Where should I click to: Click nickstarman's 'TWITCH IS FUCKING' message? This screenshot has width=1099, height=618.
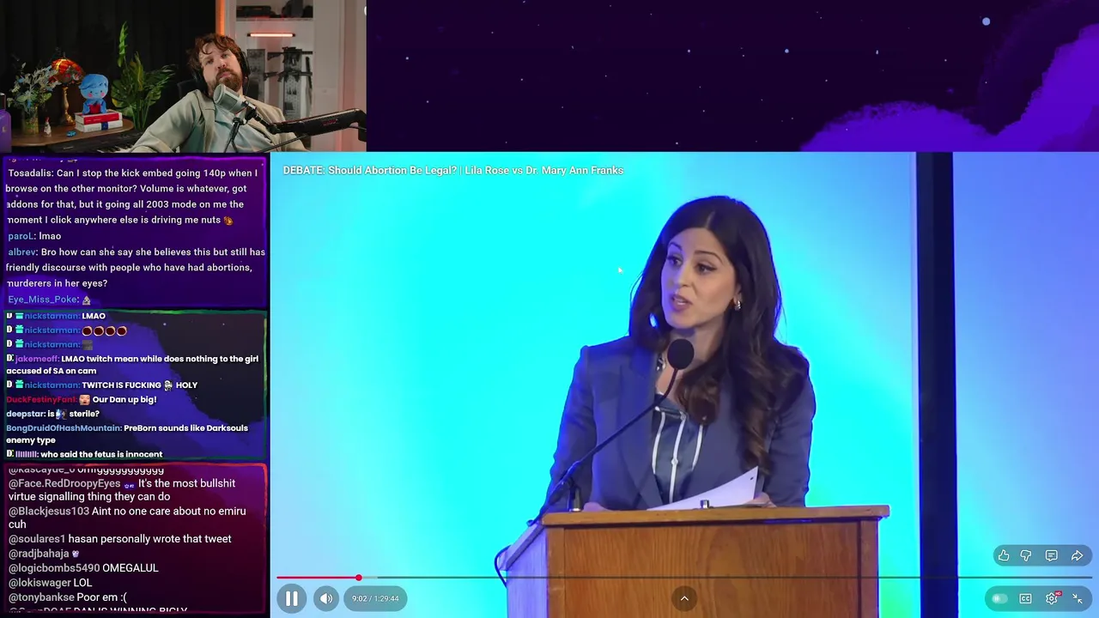coord(140,385)
